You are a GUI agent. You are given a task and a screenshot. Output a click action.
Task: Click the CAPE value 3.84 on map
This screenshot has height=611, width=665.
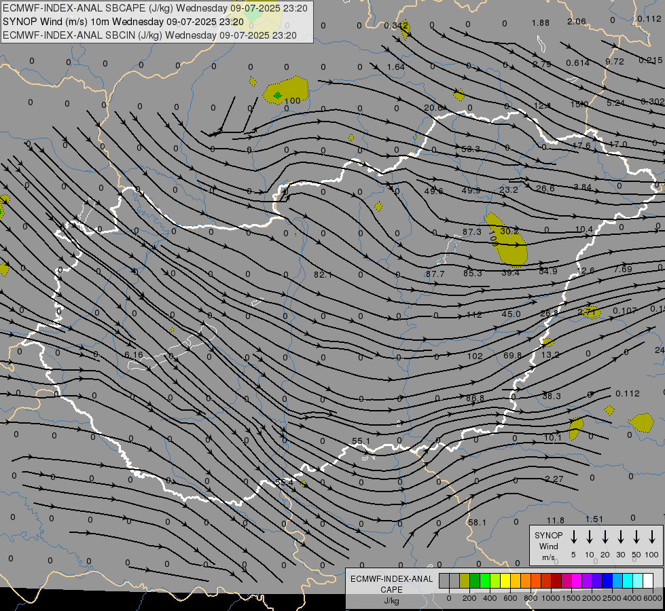coord(582,187)
